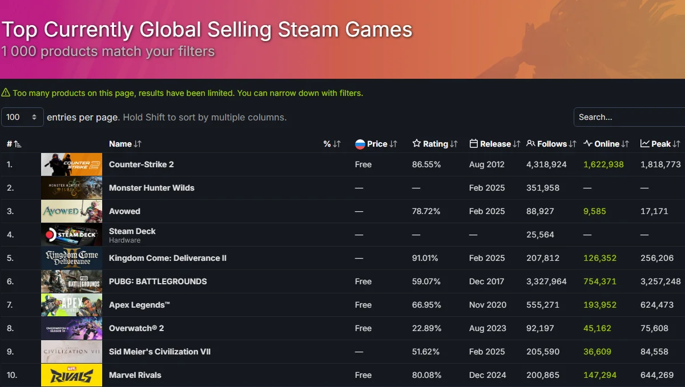The height and width of the screenshot is (387, 685).
Task: Focus the Search input field
Action: (x=629, y=117)
